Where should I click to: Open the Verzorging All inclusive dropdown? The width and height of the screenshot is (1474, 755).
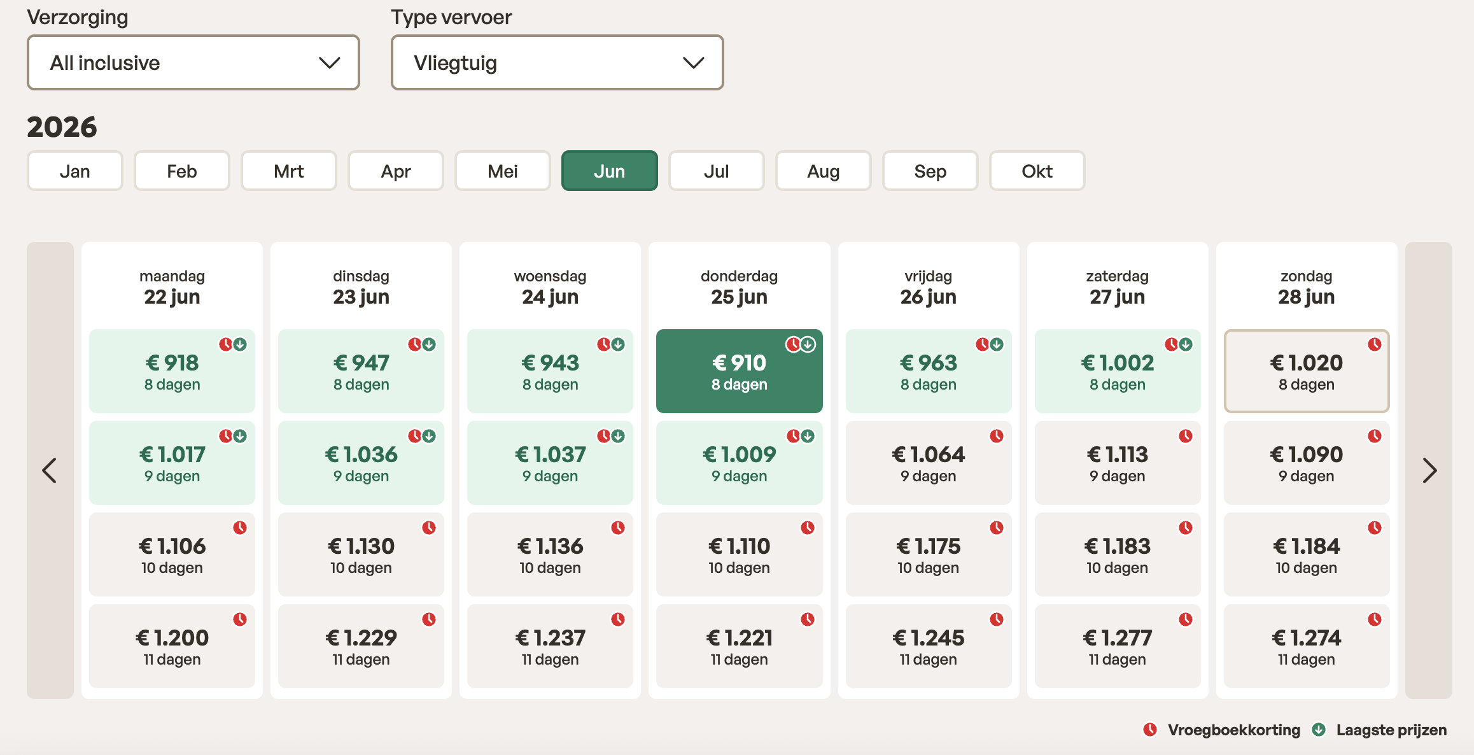click(193, 62)
